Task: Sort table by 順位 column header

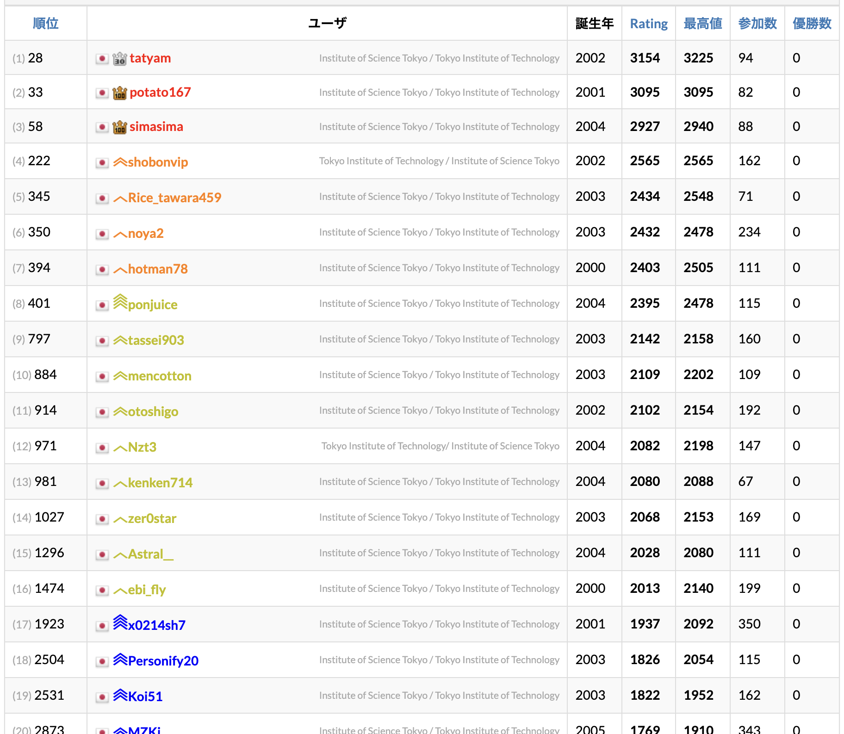Action: [45, 24]
